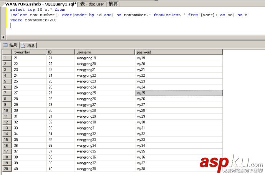This screenshot has height=175, width=265.
Task: Click cell wy21
Action: click(179, 70)
